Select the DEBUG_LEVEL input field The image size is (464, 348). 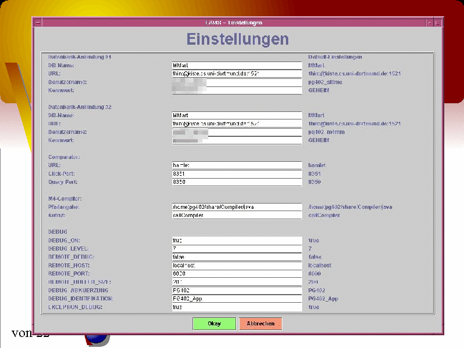click(237, 248)
